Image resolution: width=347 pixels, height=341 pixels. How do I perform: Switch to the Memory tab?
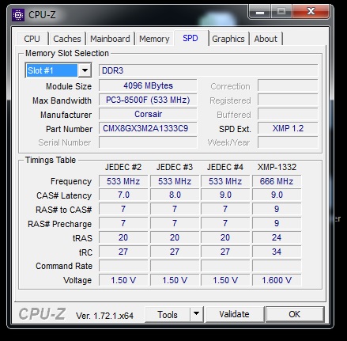point(154,39)
